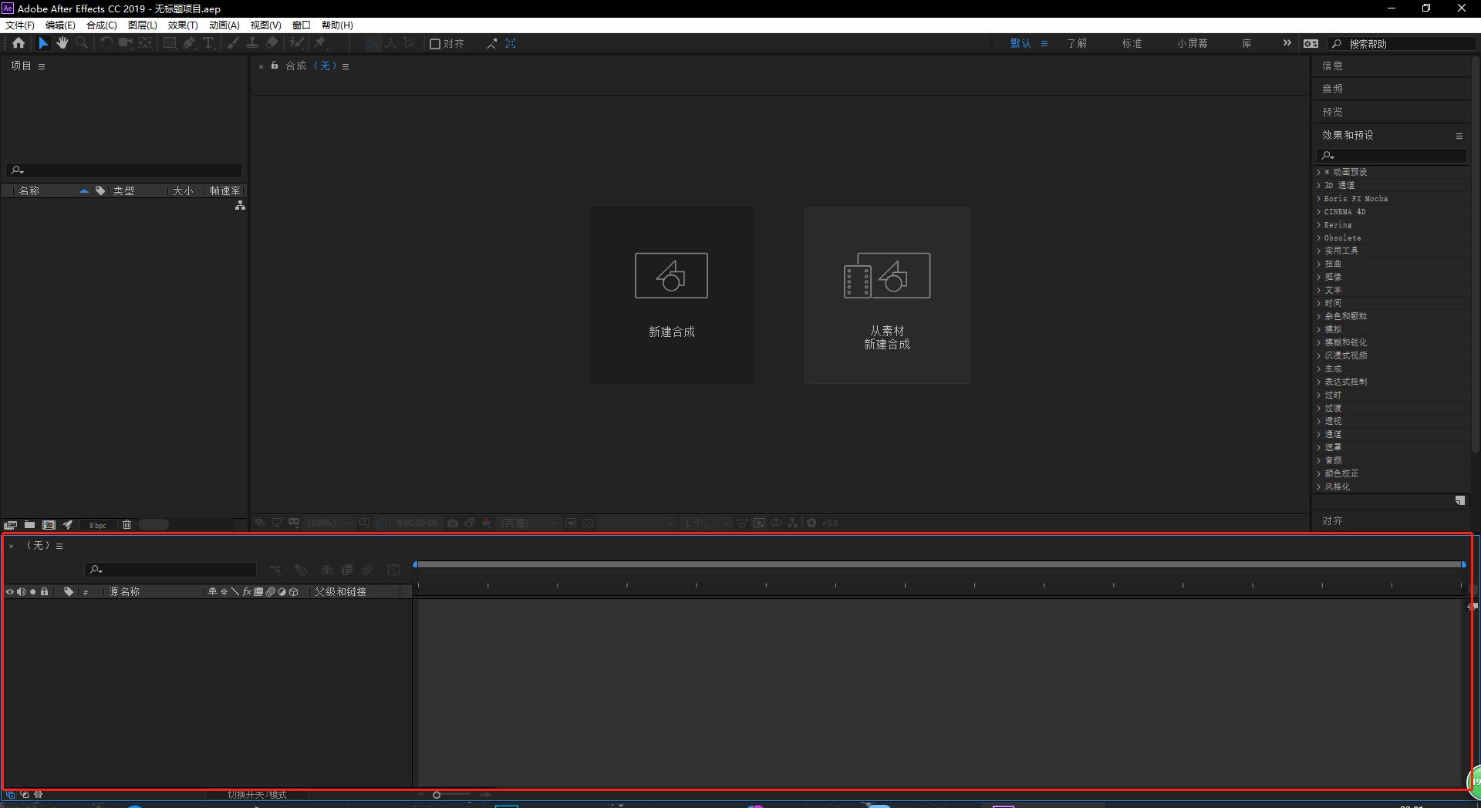Image resolution: width=1481 pixels, height=808 pixels.
Task: Expand the CINEMA 4D effects category
Action: [x=1318, y=211]
